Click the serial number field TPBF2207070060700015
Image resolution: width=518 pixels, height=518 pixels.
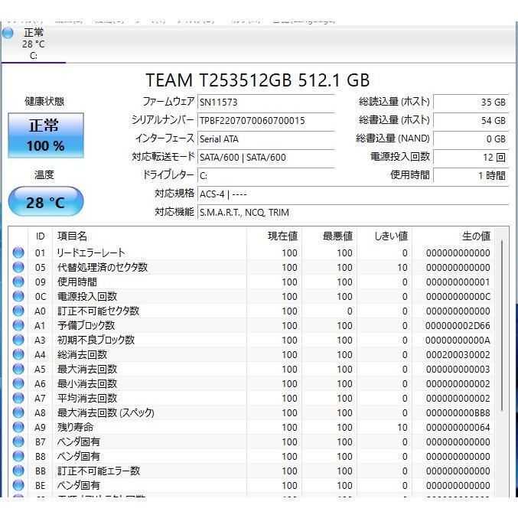click(266, 121)
